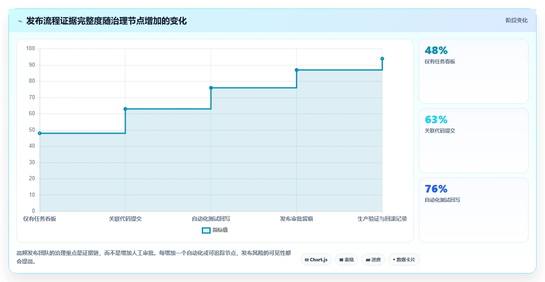This screenshot has height=282, width=545.
Task: Click x-axis label 自动化测试回写
Action: [x=211, y=219]
